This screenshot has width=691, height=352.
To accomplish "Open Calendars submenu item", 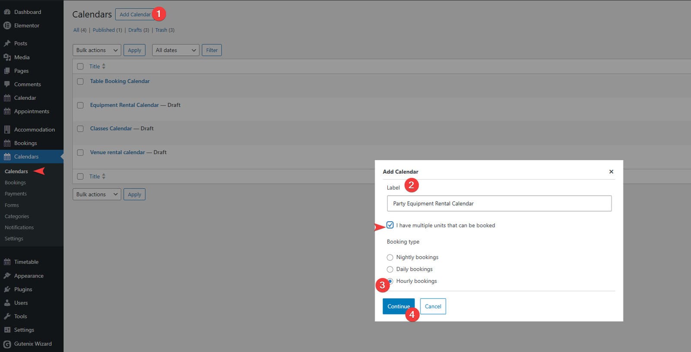I will pyautogui.click(x=16, y=171).
